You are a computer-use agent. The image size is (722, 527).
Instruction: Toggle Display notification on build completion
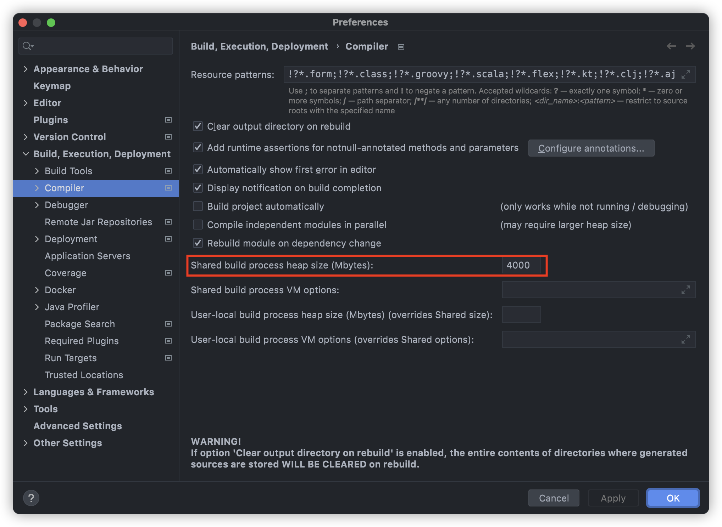pyautogui.click(x=198, y=188)
